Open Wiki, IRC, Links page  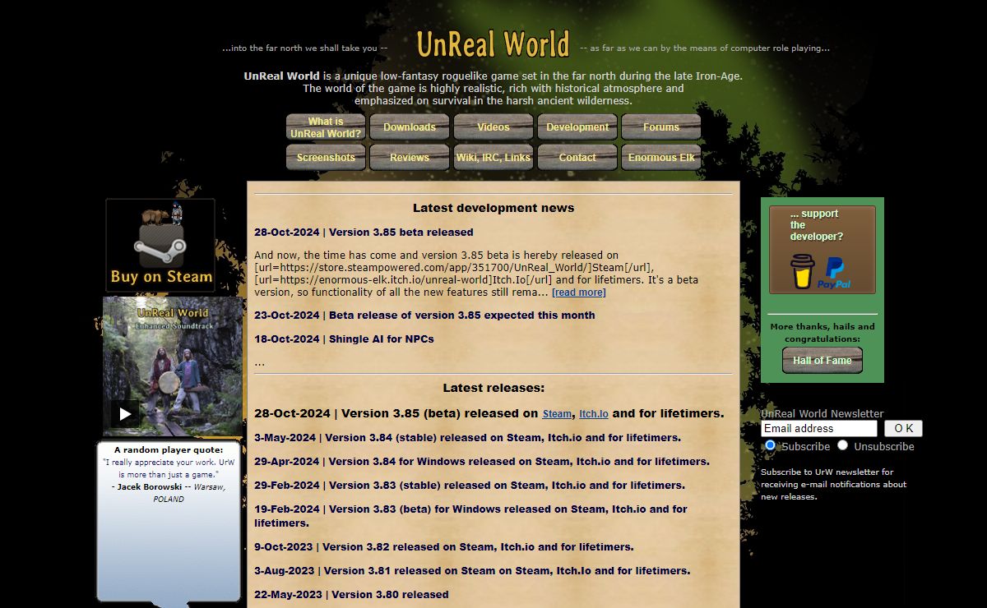493,158
